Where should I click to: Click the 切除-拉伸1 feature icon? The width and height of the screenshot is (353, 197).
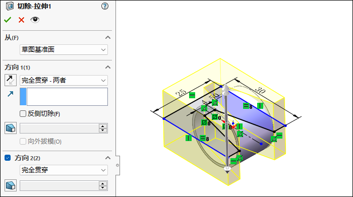[x=10, y=6]
